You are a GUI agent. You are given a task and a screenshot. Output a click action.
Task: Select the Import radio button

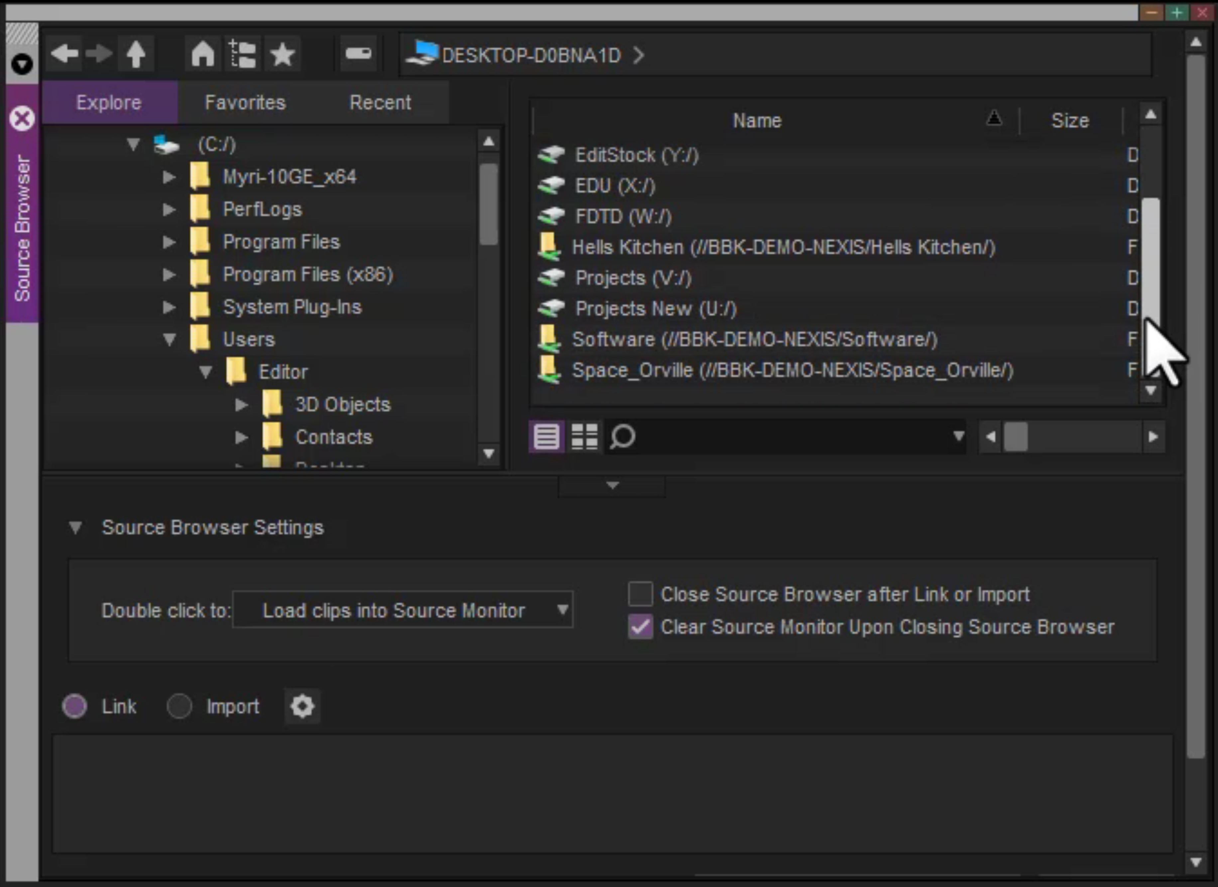[x=180, y=706]
